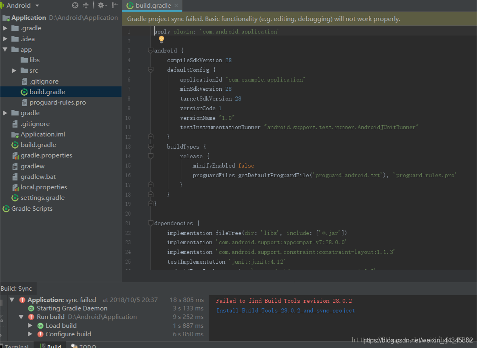Select the build.gradle editor tab
The height and width of the screenshot is (348, 477).
point(153,6)
